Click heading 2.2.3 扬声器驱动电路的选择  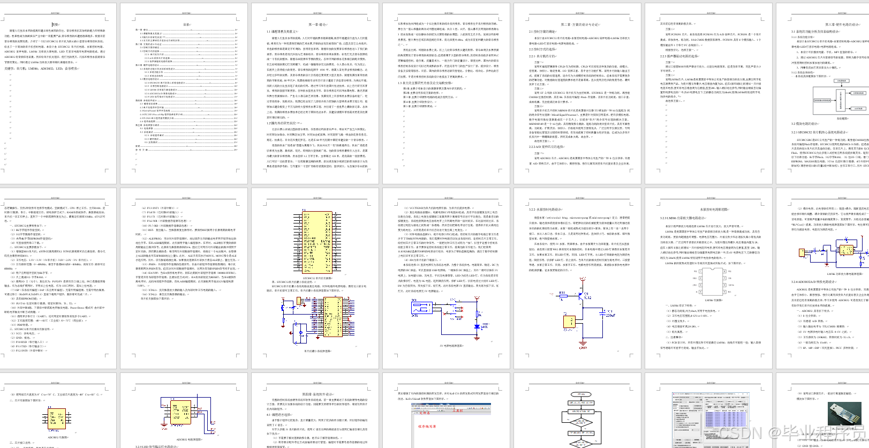click(x=681, y=56)
